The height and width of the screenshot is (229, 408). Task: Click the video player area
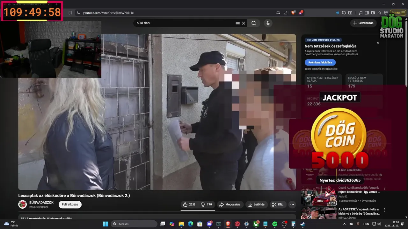pyautogui.click(x=157, y=112)
